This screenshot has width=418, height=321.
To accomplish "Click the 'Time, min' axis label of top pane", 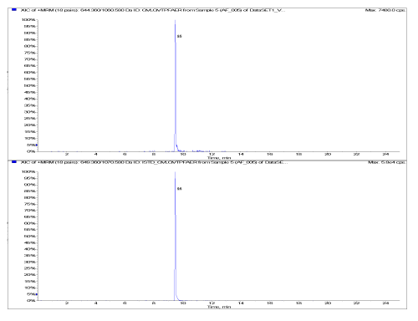I will (219, 158).
